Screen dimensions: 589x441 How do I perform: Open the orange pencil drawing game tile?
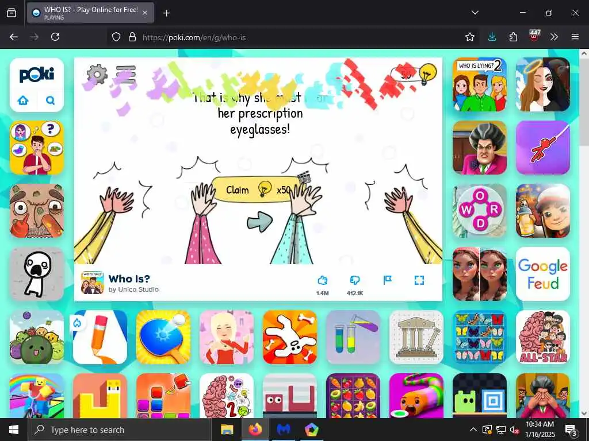(100, 336)
